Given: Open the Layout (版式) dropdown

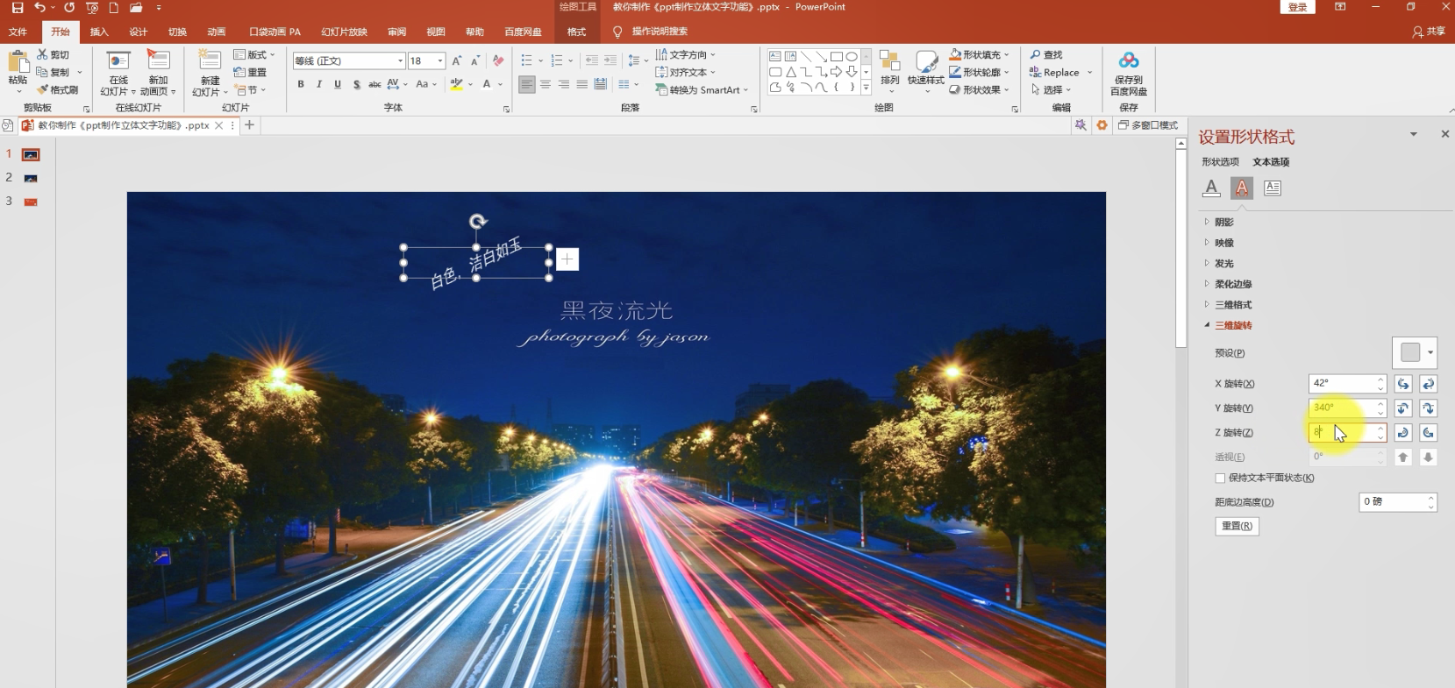Looking at the screenshot, I should (254, 54).
